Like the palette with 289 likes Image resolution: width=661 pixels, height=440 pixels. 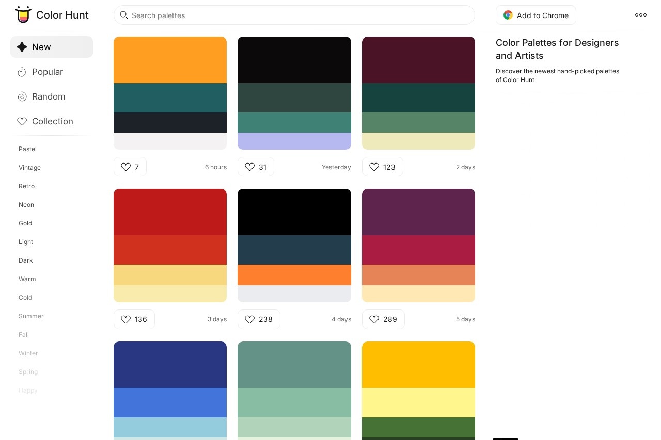(x=383, y=319)
